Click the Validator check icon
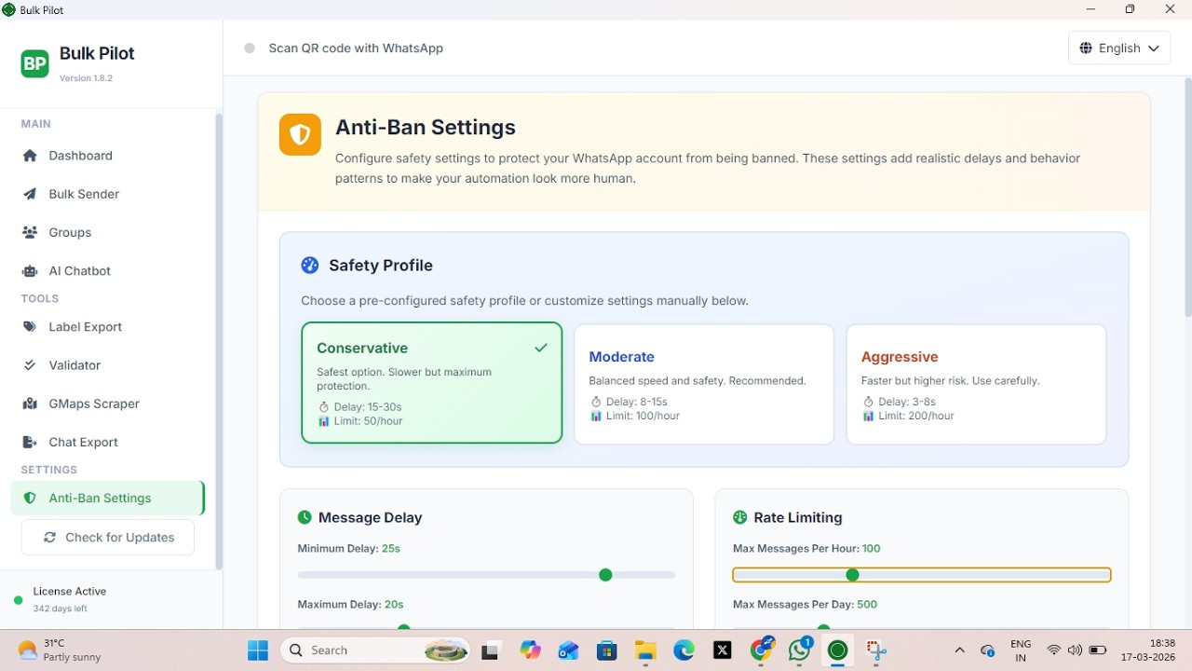The height and width of the screenshot is (671, 1192). pyautogui.click(x=30, y=365)
